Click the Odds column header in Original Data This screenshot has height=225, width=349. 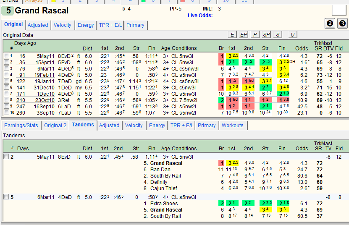[302, 48]
